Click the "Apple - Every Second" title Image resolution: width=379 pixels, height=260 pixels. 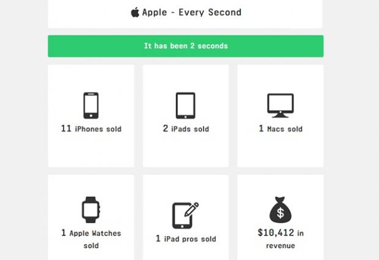coord(191,12)
